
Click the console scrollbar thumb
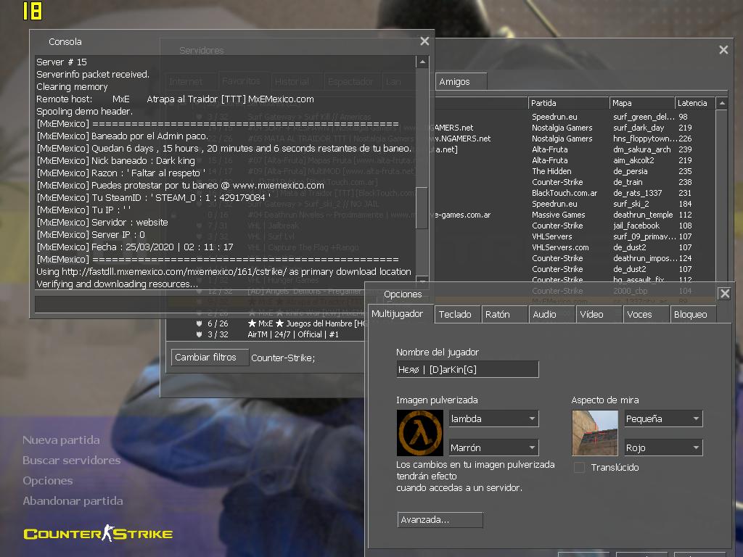(422, 208)
